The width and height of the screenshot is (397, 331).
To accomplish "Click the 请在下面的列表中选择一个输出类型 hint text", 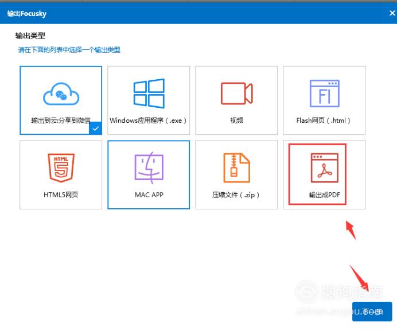I will coord(69,50).
